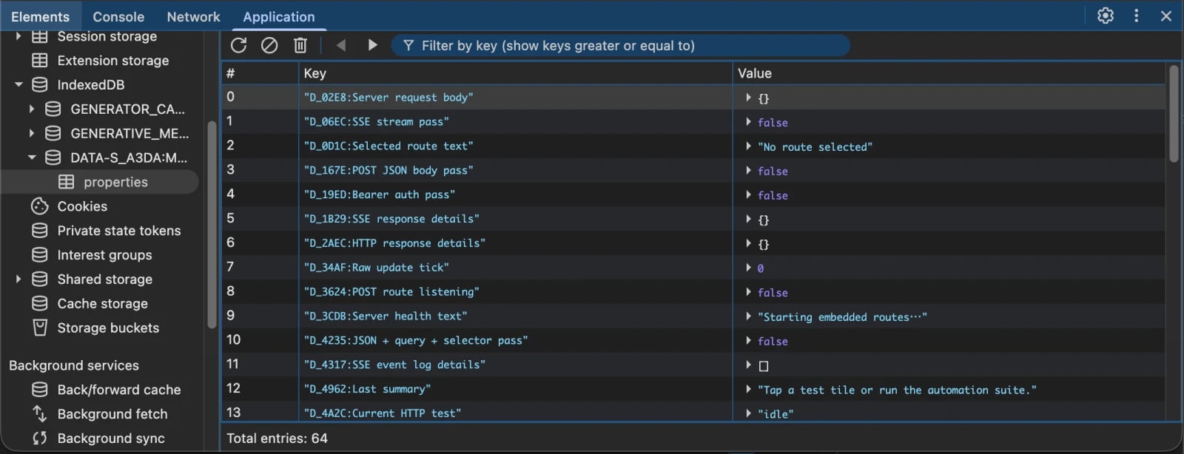The image size is (1184, 454).
Task: Click value "Starting embedded routes…"
Action: tap(842, 317)
